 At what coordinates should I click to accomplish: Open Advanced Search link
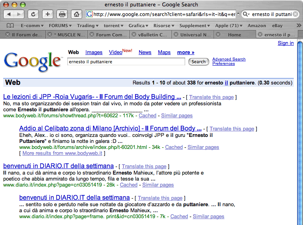(229, 59)
